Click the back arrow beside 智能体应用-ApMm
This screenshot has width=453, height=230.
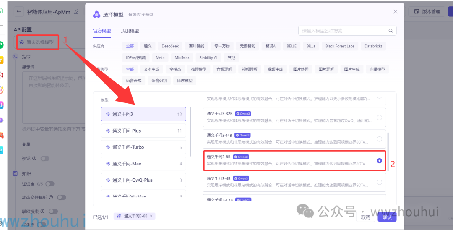pyautogui.click(x=19, y=12)
